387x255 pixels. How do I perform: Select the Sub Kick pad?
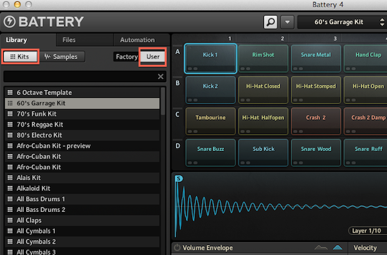(x=263, y=152)
